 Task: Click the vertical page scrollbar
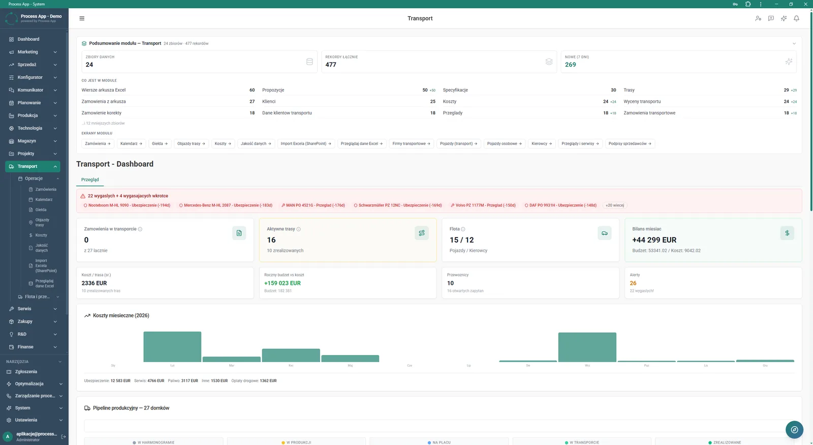point(810,112)
